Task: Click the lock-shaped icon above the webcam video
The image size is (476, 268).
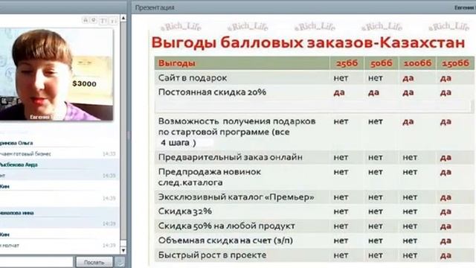Action: [86, 20]
